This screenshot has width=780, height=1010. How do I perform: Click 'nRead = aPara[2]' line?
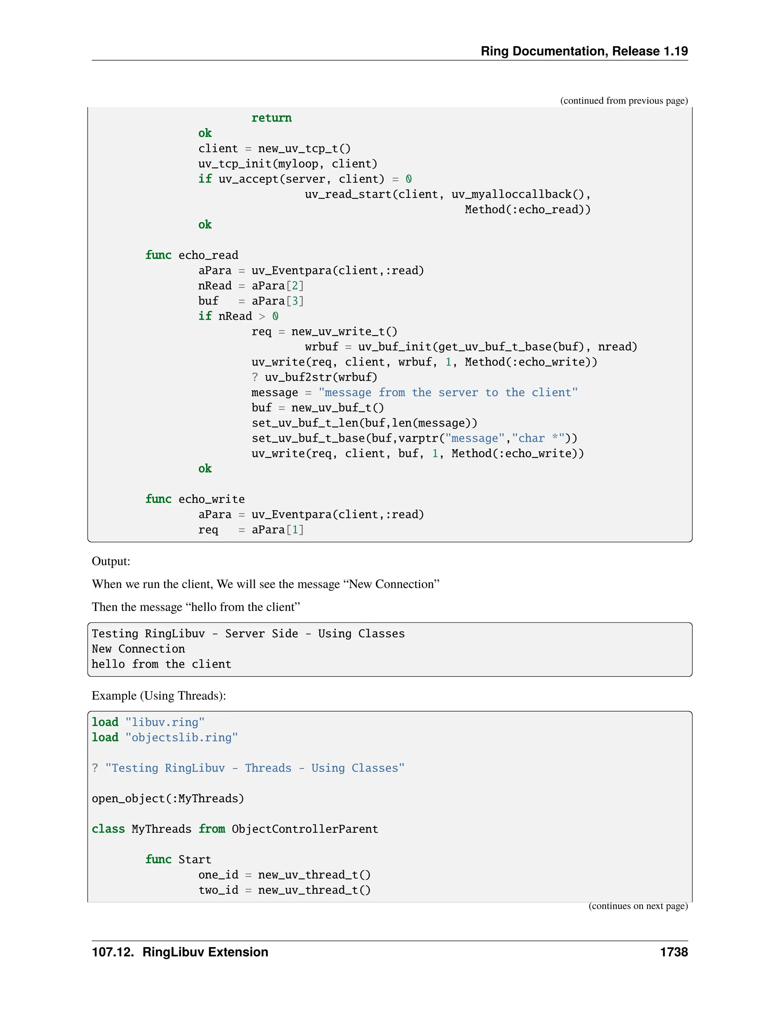tap(251, 286)
